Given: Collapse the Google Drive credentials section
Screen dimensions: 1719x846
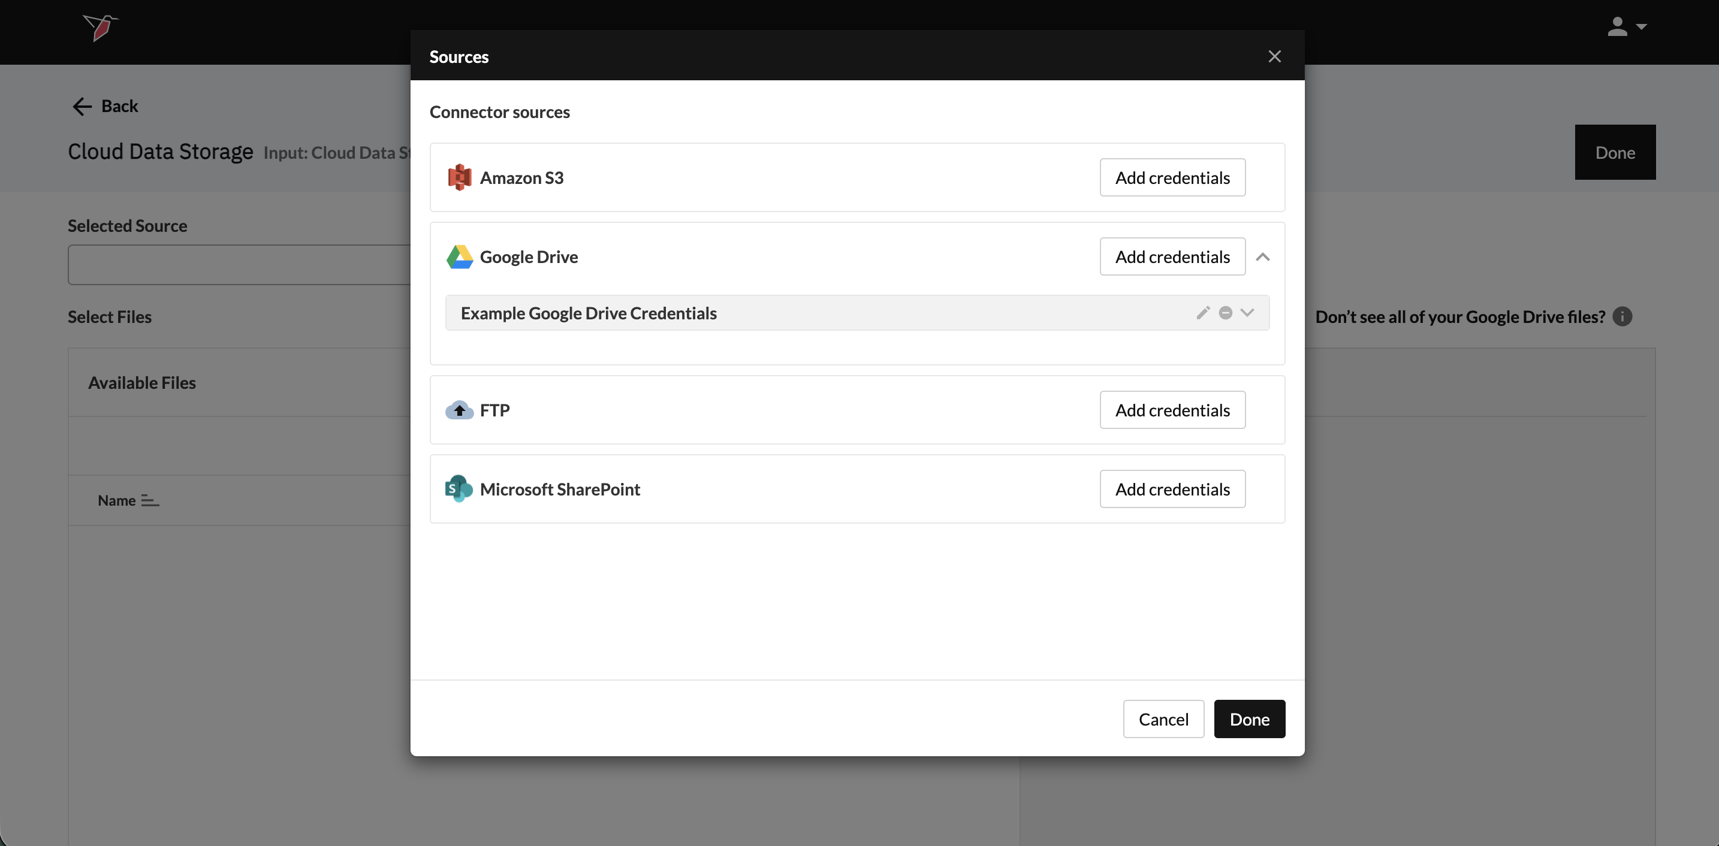Looking at the screenshot, I should (x=1262, y=257).
